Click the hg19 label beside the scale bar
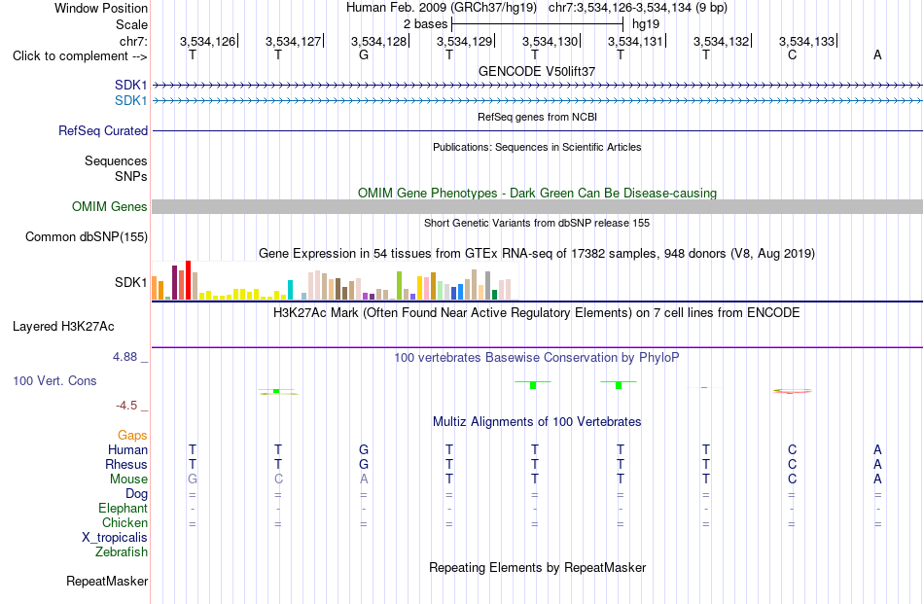 click(x=646, y=24)
